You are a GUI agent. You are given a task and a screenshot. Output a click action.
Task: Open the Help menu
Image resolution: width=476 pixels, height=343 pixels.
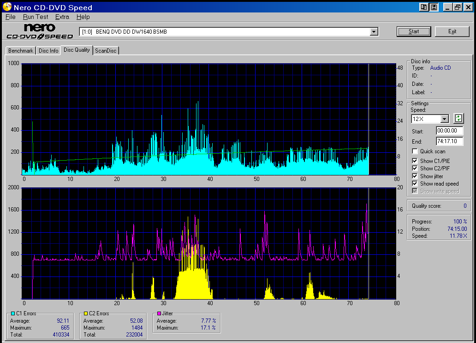pos(83,17)
